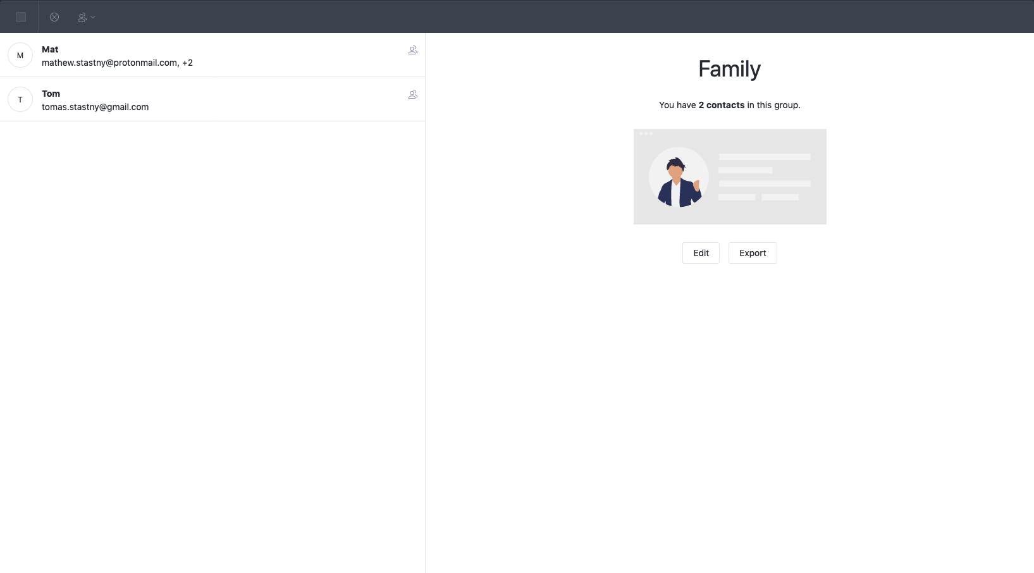Expand the groups dropdown chevron in the toolbar
Screen dimensions: 1034x573
[x=92, y=16]
